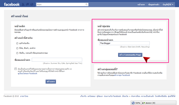Open the สร้างกลุ่ม Facebook link
Viewport: 179px width, 105px height.
coord(122,75)
